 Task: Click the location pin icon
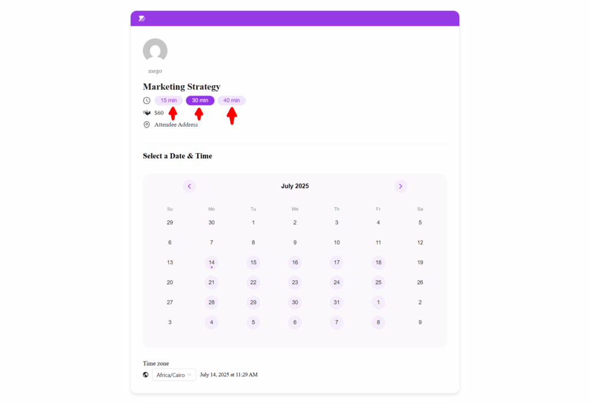147,125
